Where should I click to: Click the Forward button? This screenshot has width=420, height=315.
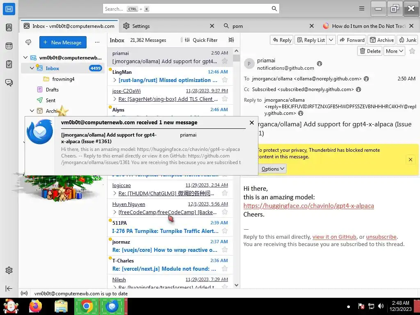pos(352,40)
